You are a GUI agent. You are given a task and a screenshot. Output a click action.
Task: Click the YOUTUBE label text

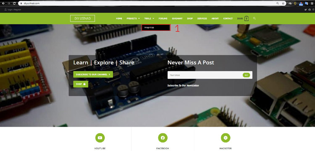click(x=100, y=148)
